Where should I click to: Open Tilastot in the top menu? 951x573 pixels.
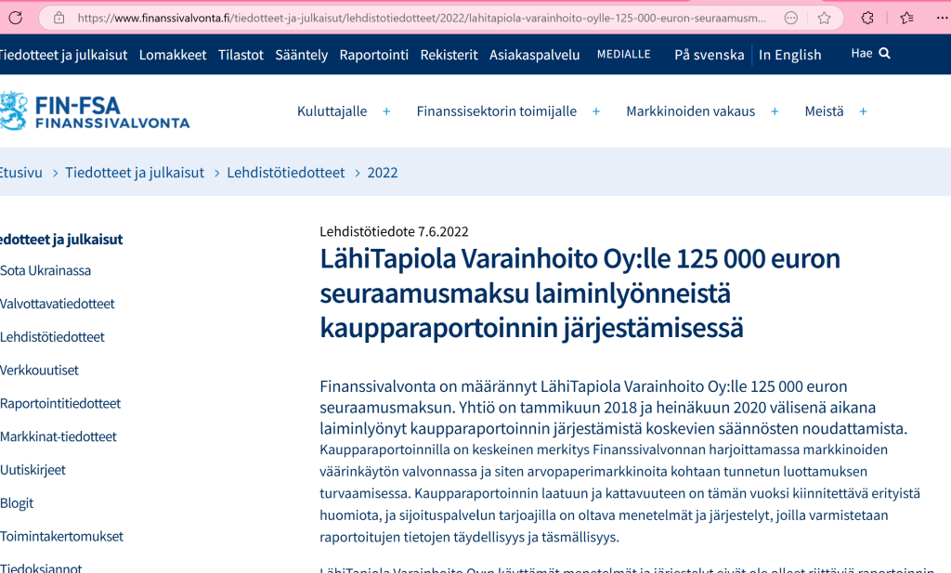pos(241,55)
